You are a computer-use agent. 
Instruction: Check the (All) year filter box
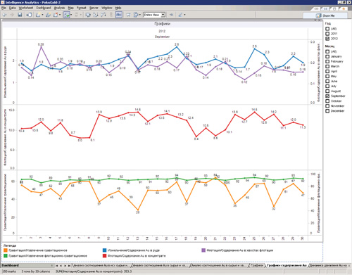(327, 29)
